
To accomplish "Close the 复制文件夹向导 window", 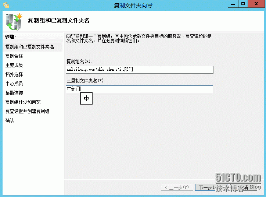I will pos(256,4).
